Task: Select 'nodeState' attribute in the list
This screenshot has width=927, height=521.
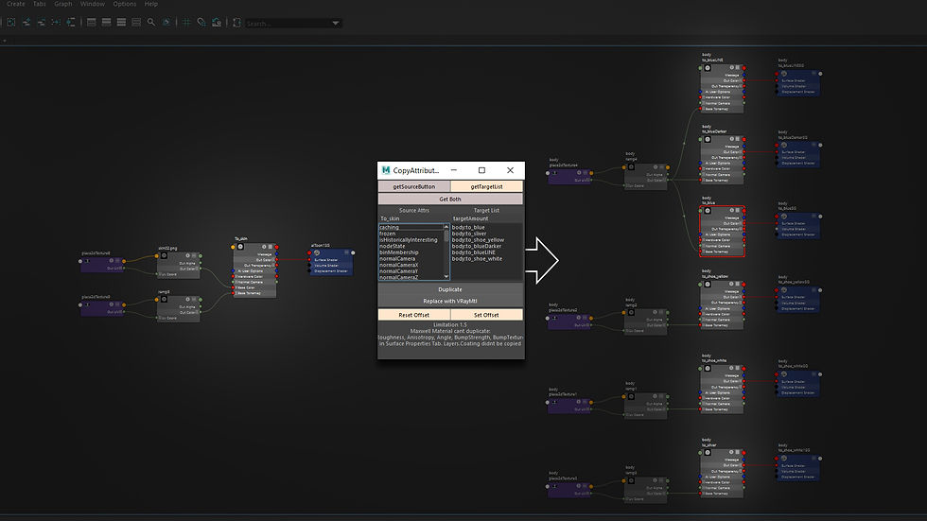Action: point(411,247)
